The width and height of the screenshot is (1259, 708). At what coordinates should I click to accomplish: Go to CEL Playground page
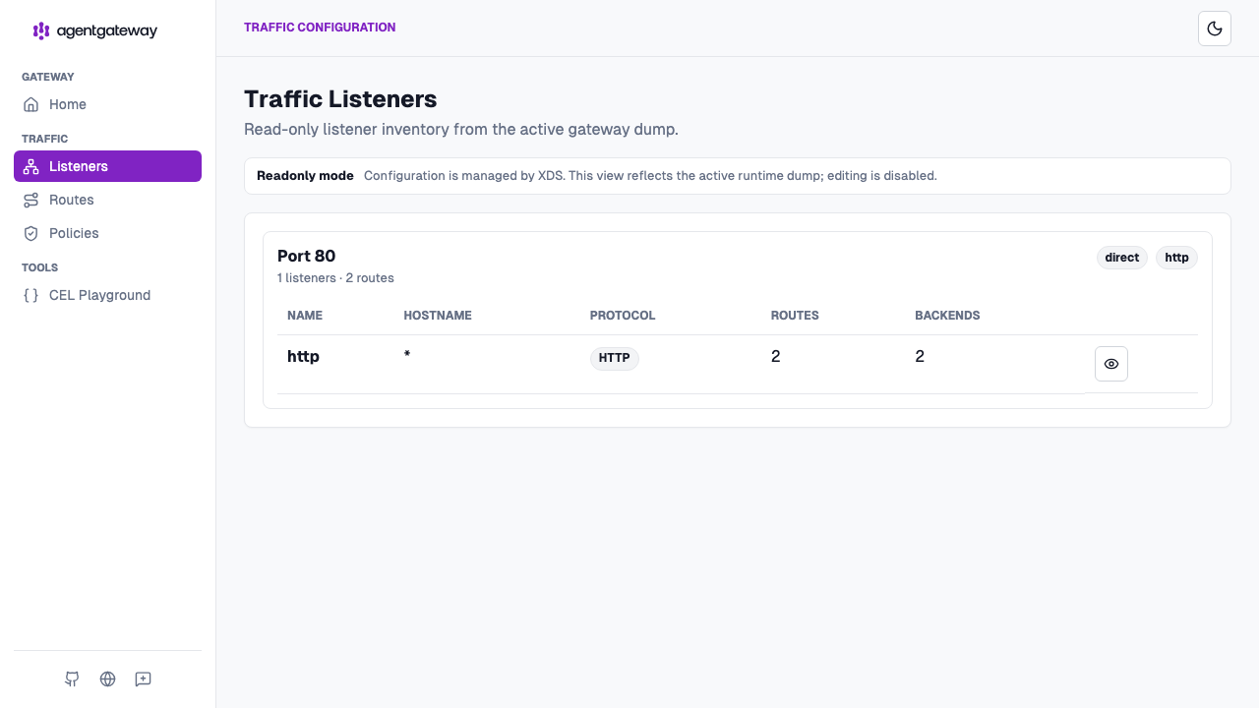point(107,295)
